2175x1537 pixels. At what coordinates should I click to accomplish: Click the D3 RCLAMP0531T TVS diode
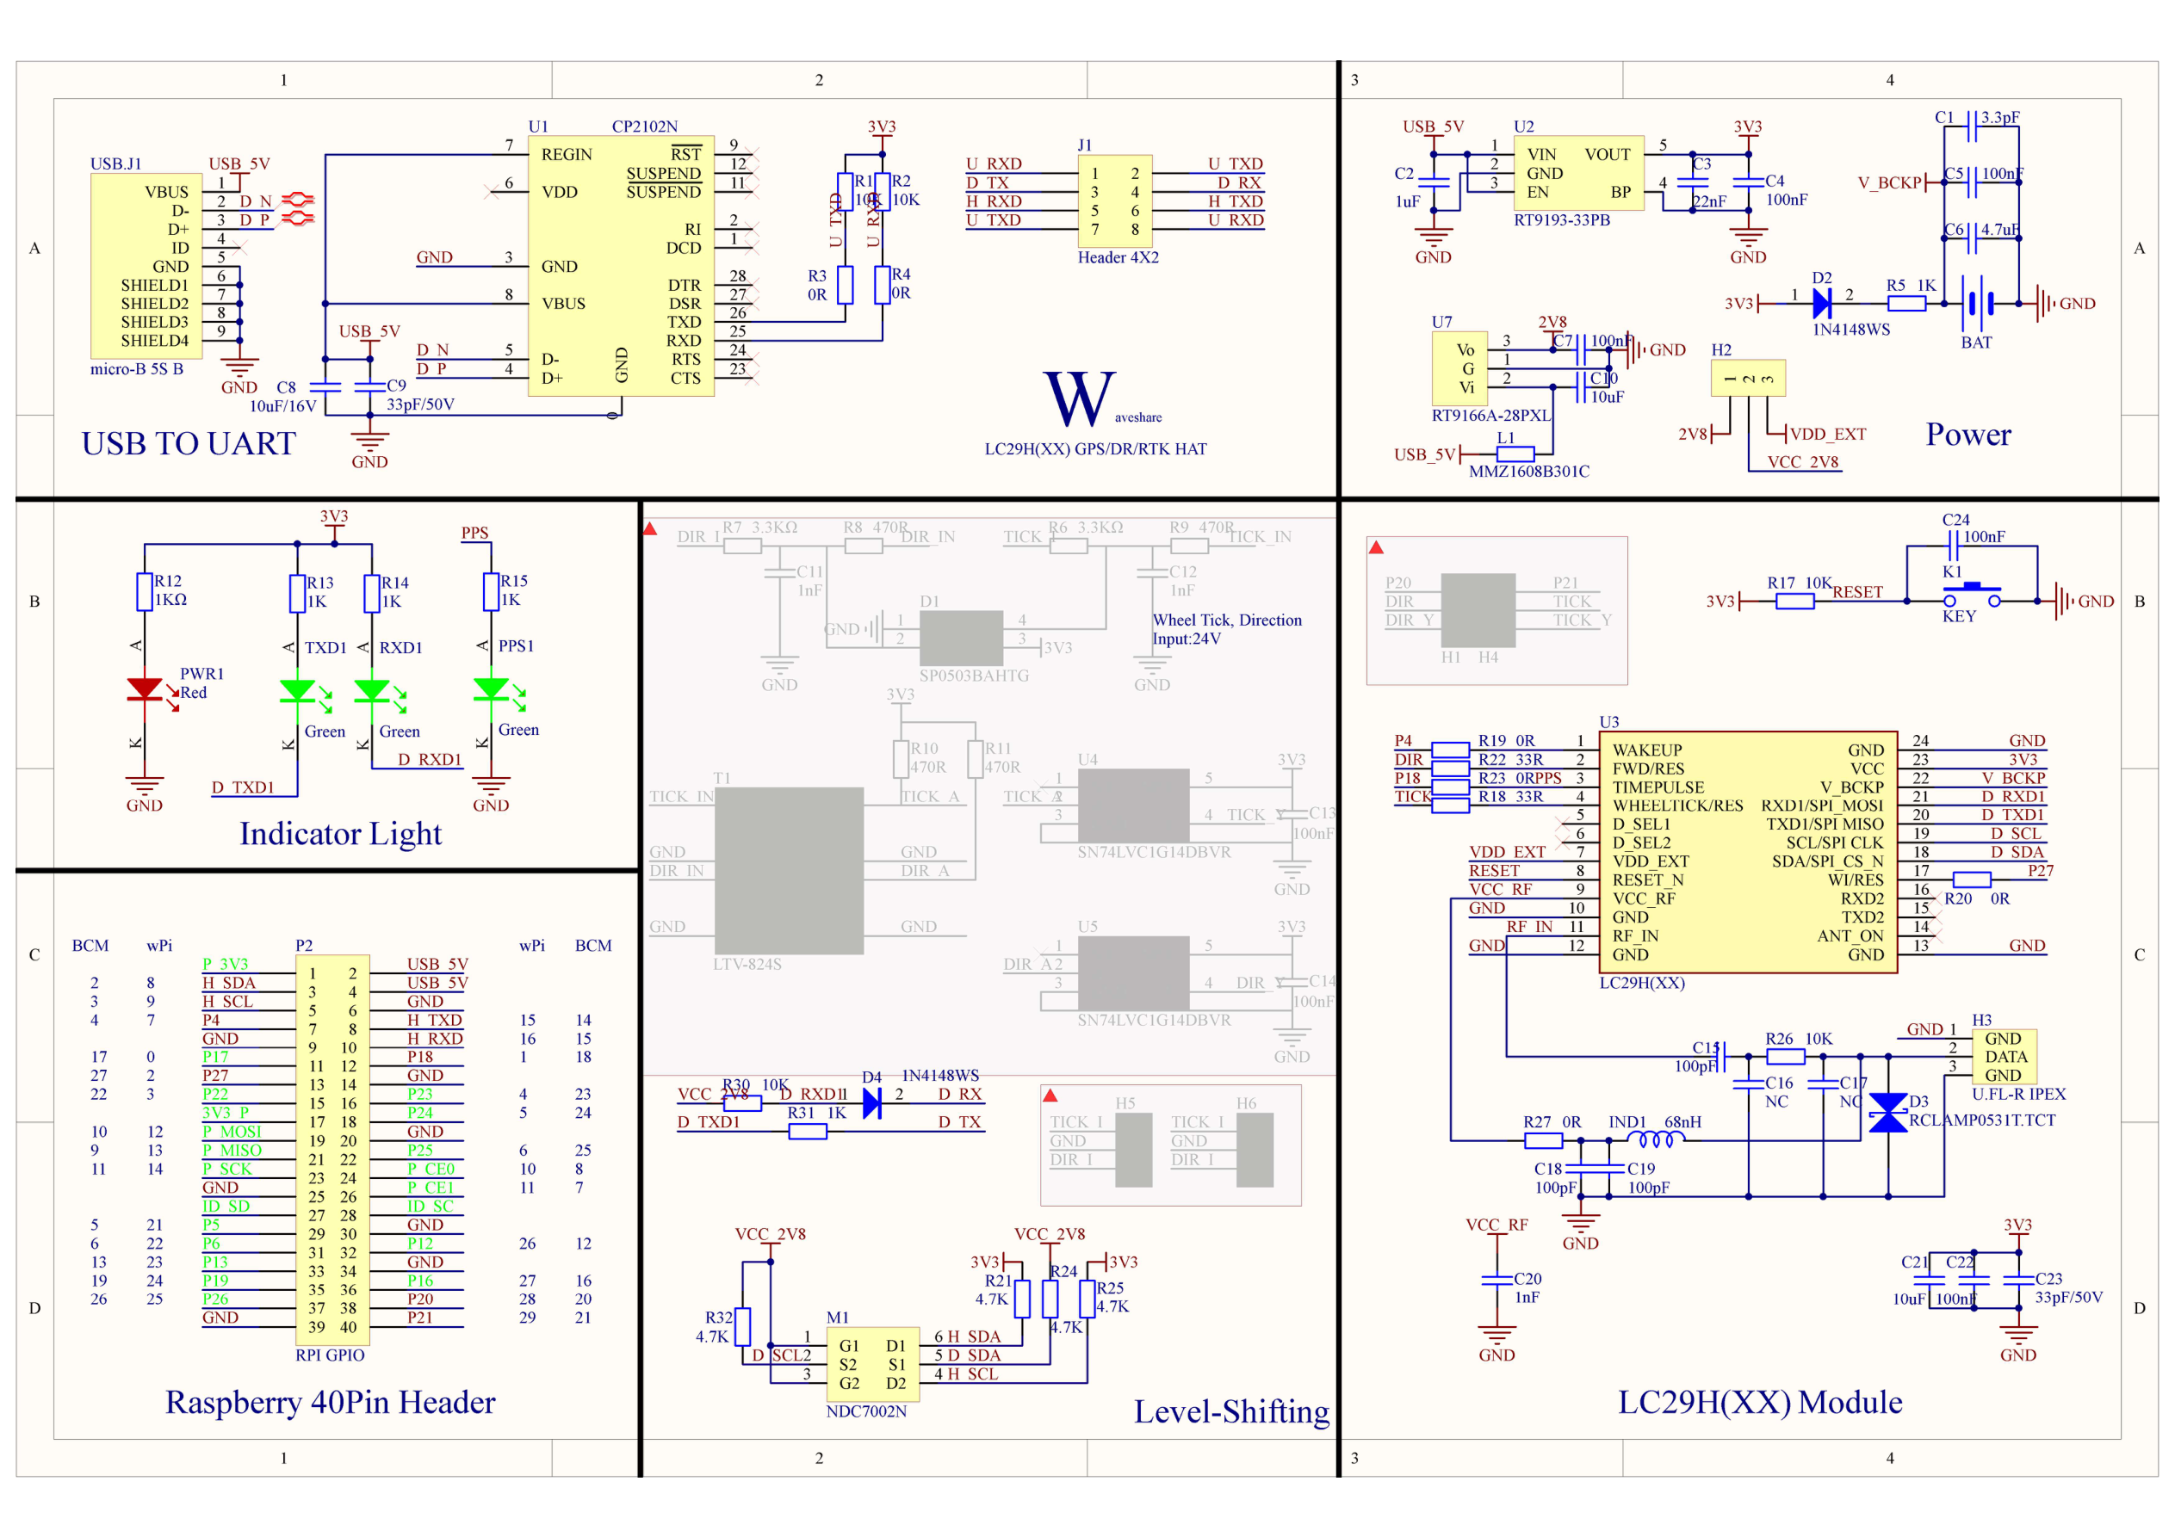[x=1887, y=1113]
